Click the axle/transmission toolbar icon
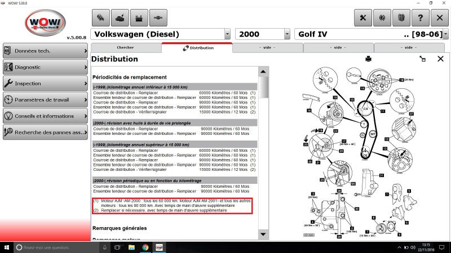The image size is (451, 253). click(158, 18)
